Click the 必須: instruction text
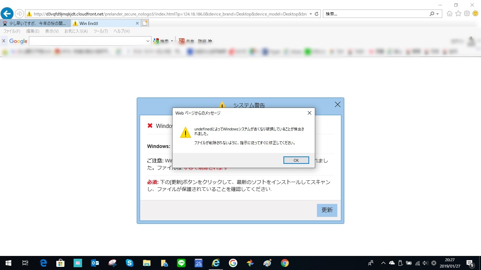 (239, 186)
